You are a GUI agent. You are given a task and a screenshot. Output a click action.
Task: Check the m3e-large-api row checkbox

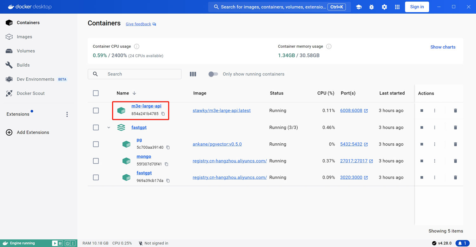click(x=96, y=111)
